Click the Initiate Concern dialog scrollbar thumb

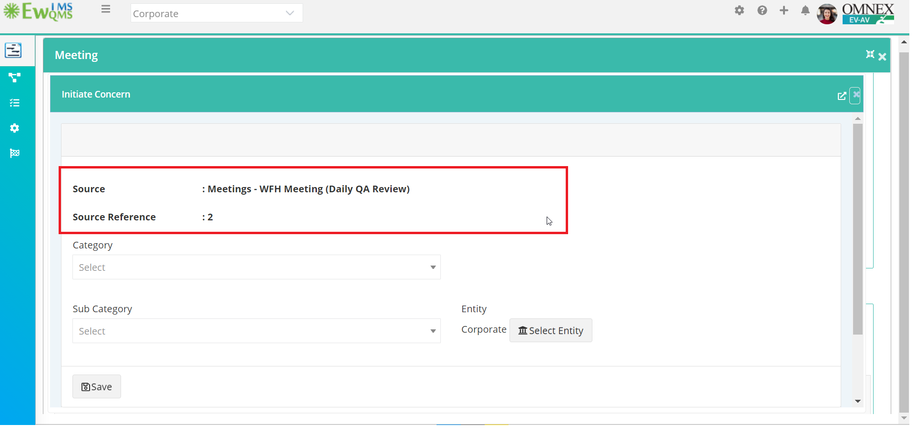pos(858,229)
